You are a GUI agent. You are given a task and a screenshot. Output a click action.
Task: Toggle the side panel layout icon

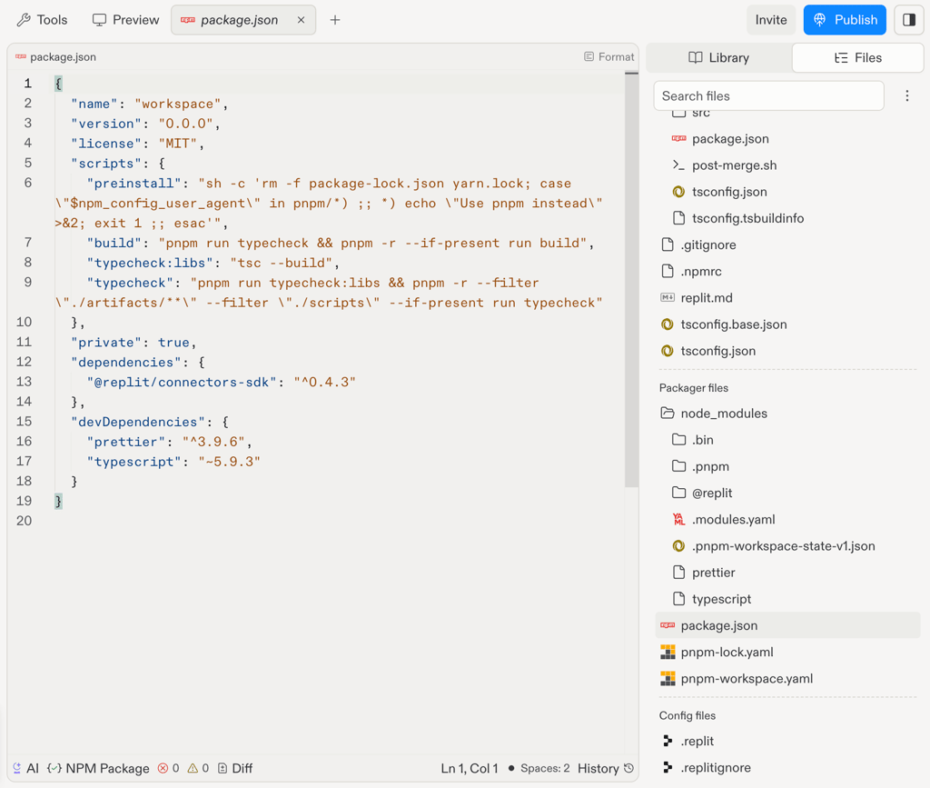(x=908, y=20)
